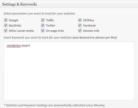138x108 pixels.
Task: Disable the On-page links checkbox
Action: 43,30
